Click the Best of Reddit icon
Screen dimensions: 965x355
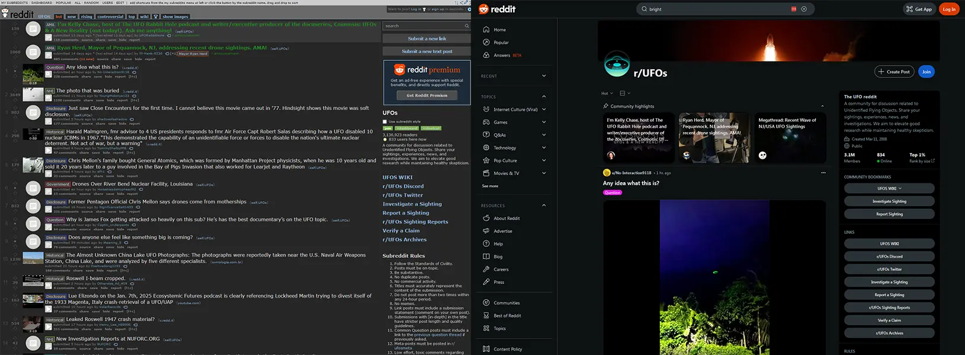coord(486,315)
